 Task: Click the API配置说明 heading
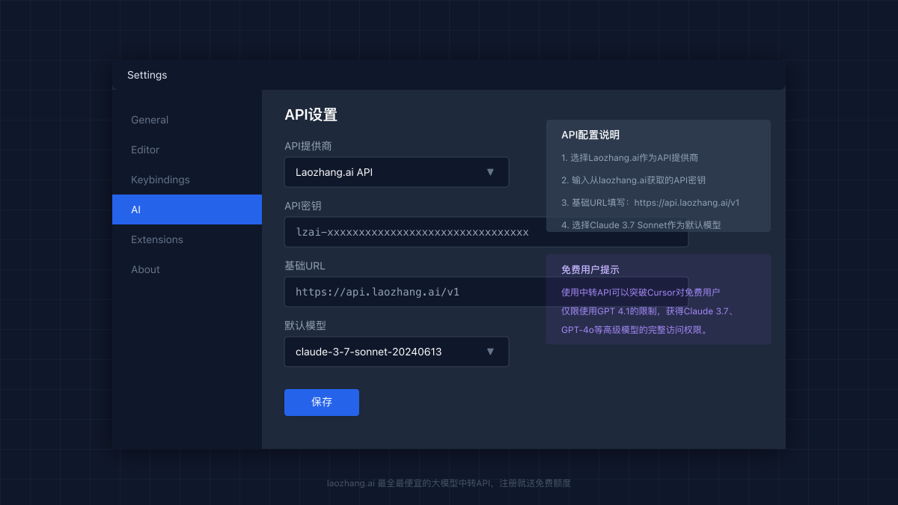tap(590, 135)
